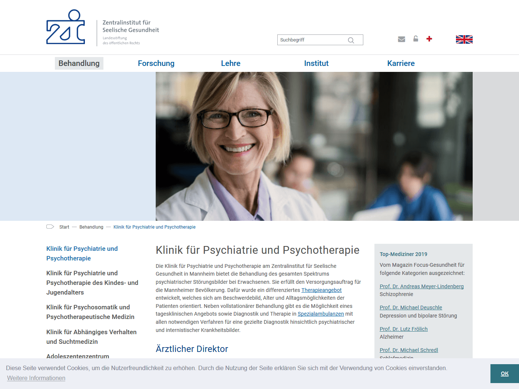Viewport: 519px width, 389px height.
Task: Click the padlock login icon
Action: [416, 39]
